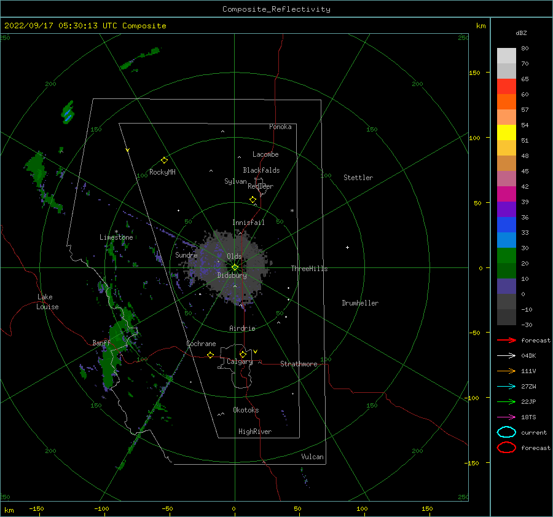Click the yellow diamond marker near Cochrane

pos(210,355)
